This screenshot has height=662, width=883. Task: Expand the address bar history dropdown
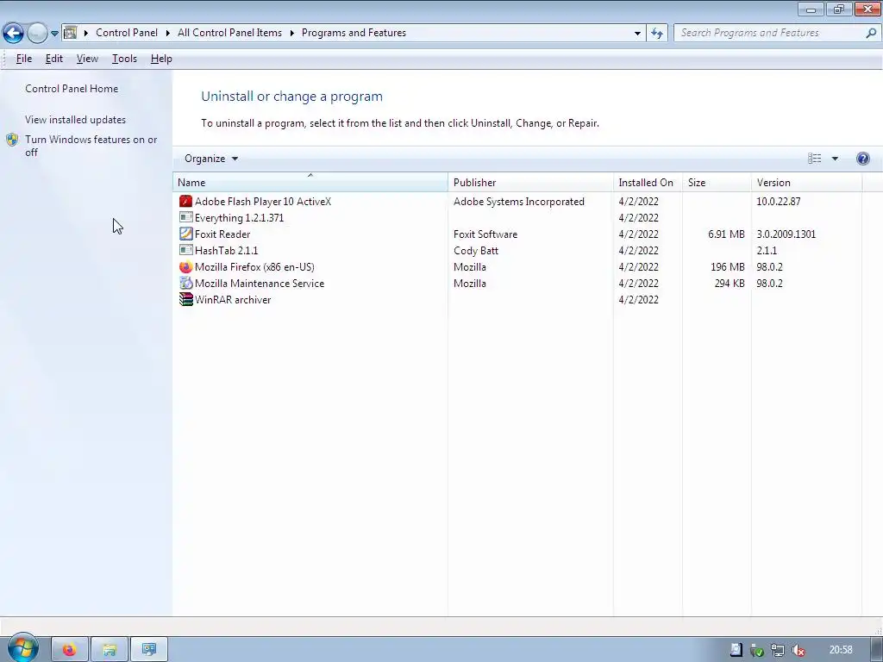(x=637, y=34)
